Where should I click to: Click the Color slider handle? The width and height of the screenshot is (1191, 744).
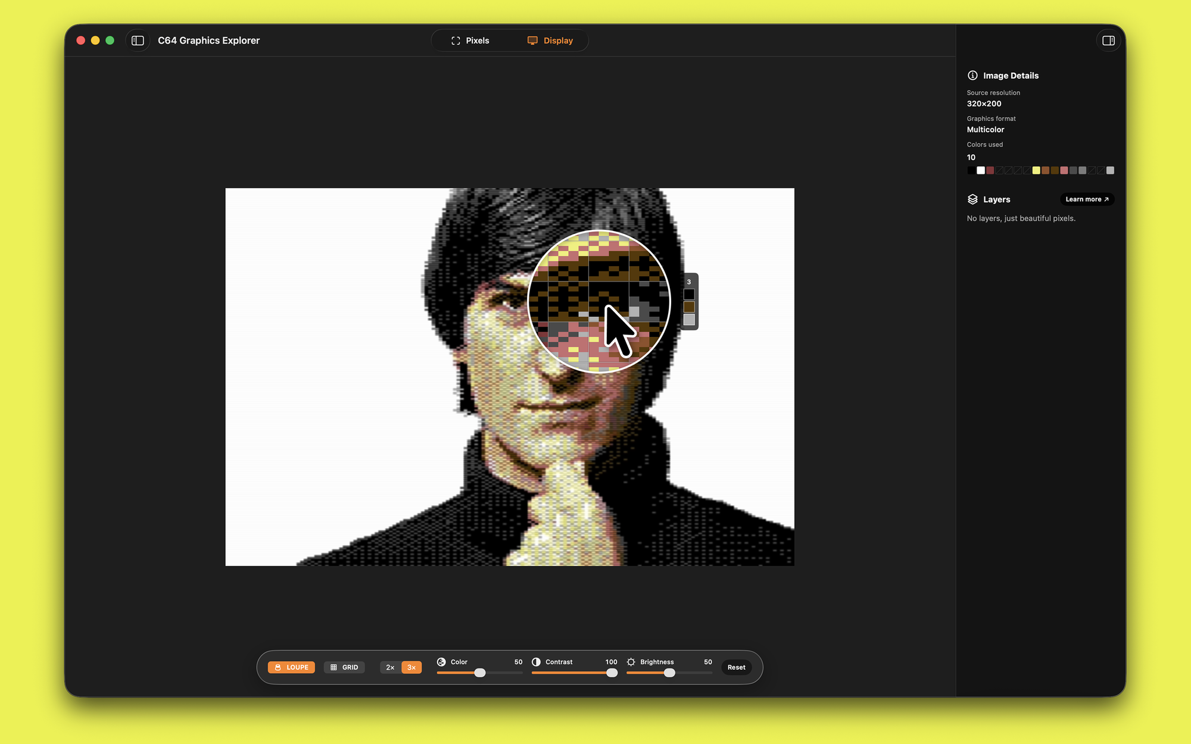pos(480,673)
